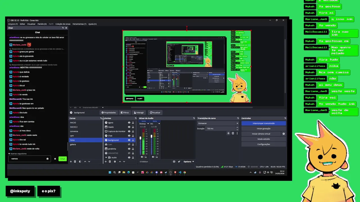Screen dimensions: 360x202
Task: Open scene filters icon in the Cenas toolbar
Action: click(80, 162)
